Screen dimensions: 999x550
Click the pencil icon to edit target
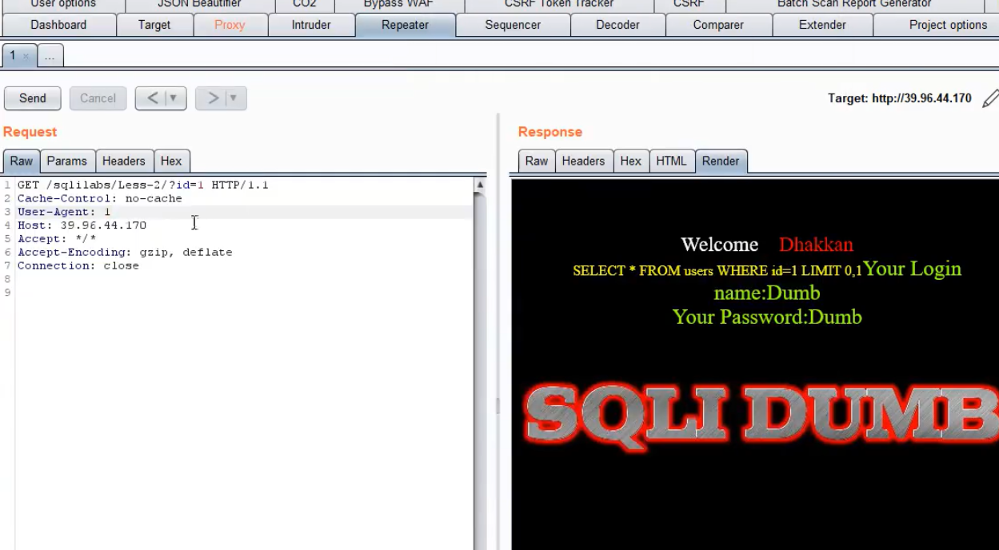(990, 98)
